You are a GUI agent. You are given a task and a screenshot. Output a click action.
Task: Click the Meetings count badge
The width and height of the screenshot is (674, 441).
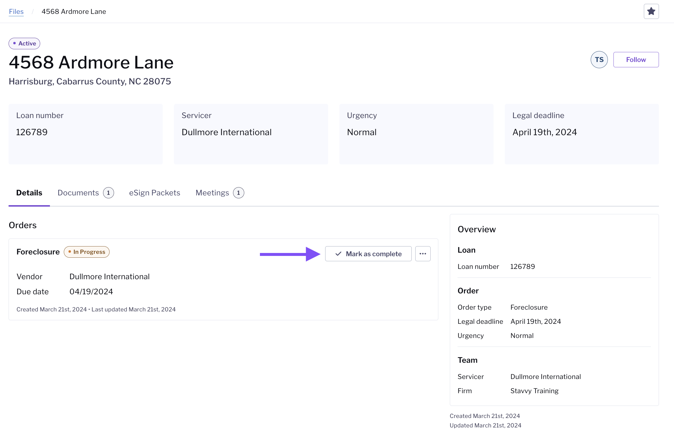tap(238, 193)
